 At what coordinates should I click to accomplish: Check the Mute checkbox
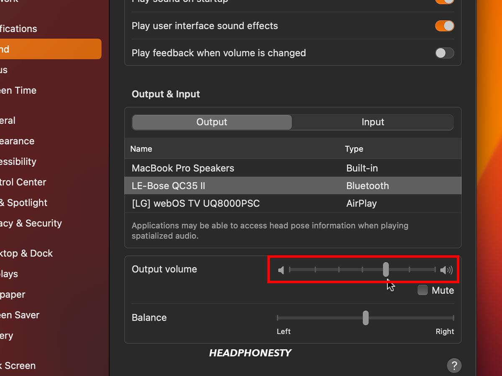click(422, 290)
